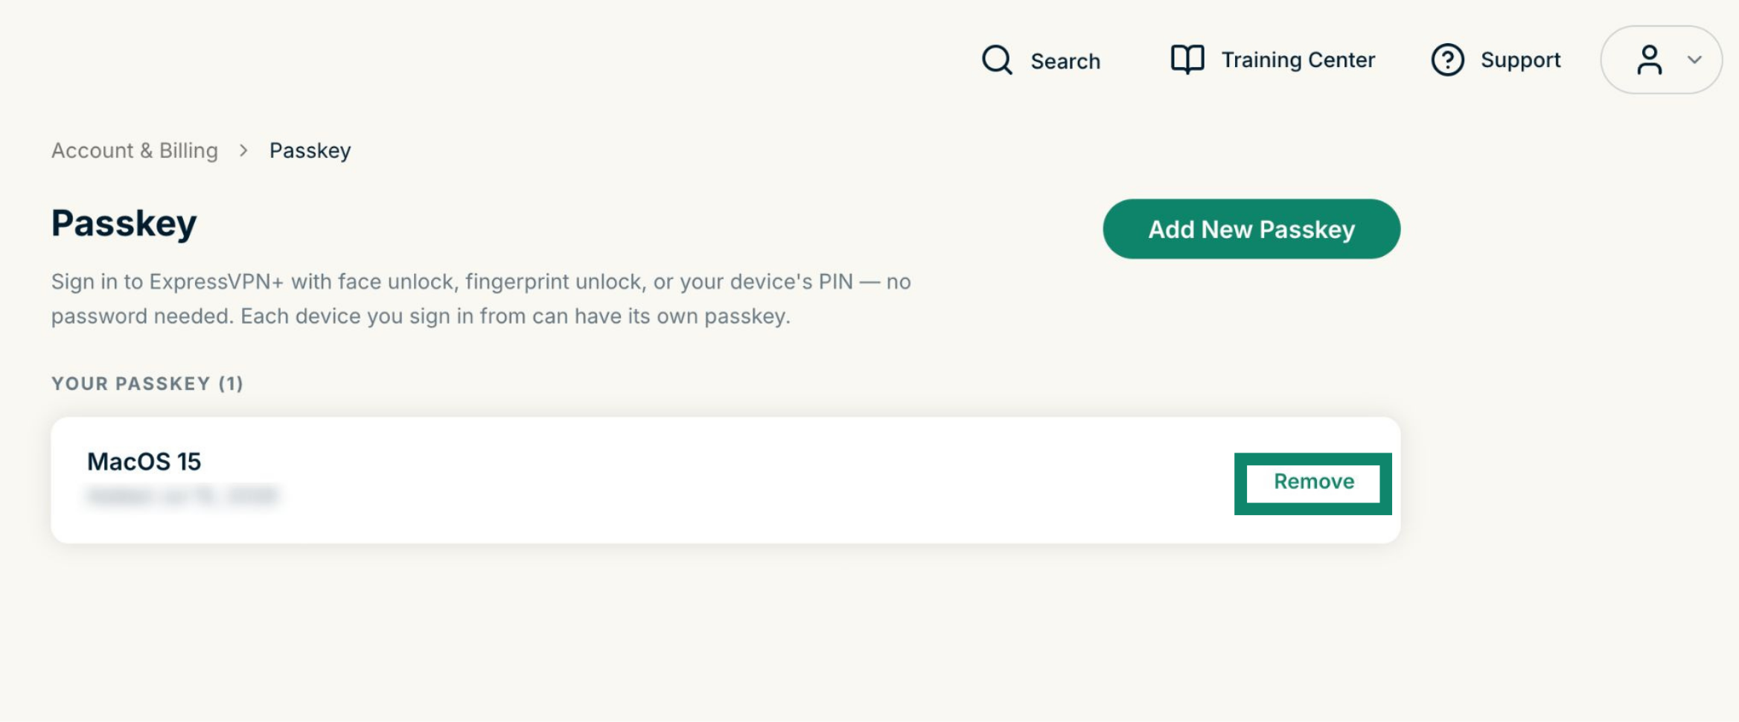Select the Passkey breadcrumb item
Viewport: 1739px width, 722px height.
tap(310, 150)
